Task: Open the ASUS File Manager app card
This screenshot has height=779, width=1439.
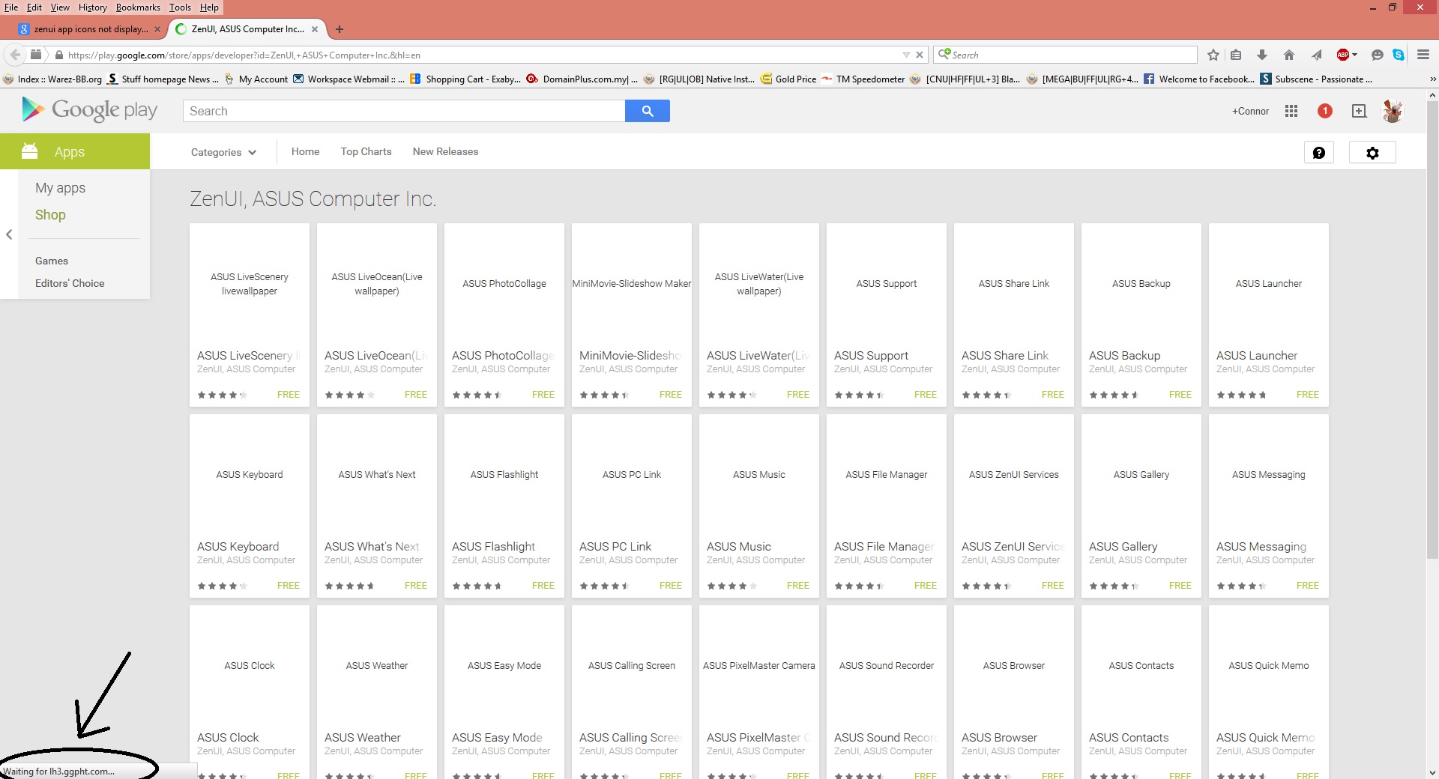Action: [x=886, y=506]
